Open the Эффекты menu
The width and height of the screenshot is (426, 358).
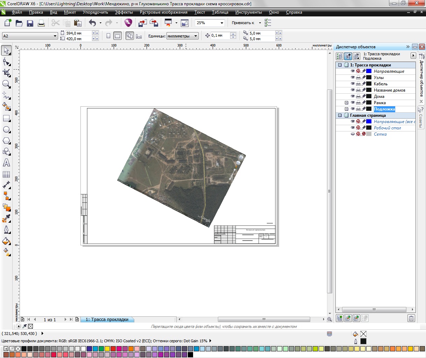tap(124, 12)
